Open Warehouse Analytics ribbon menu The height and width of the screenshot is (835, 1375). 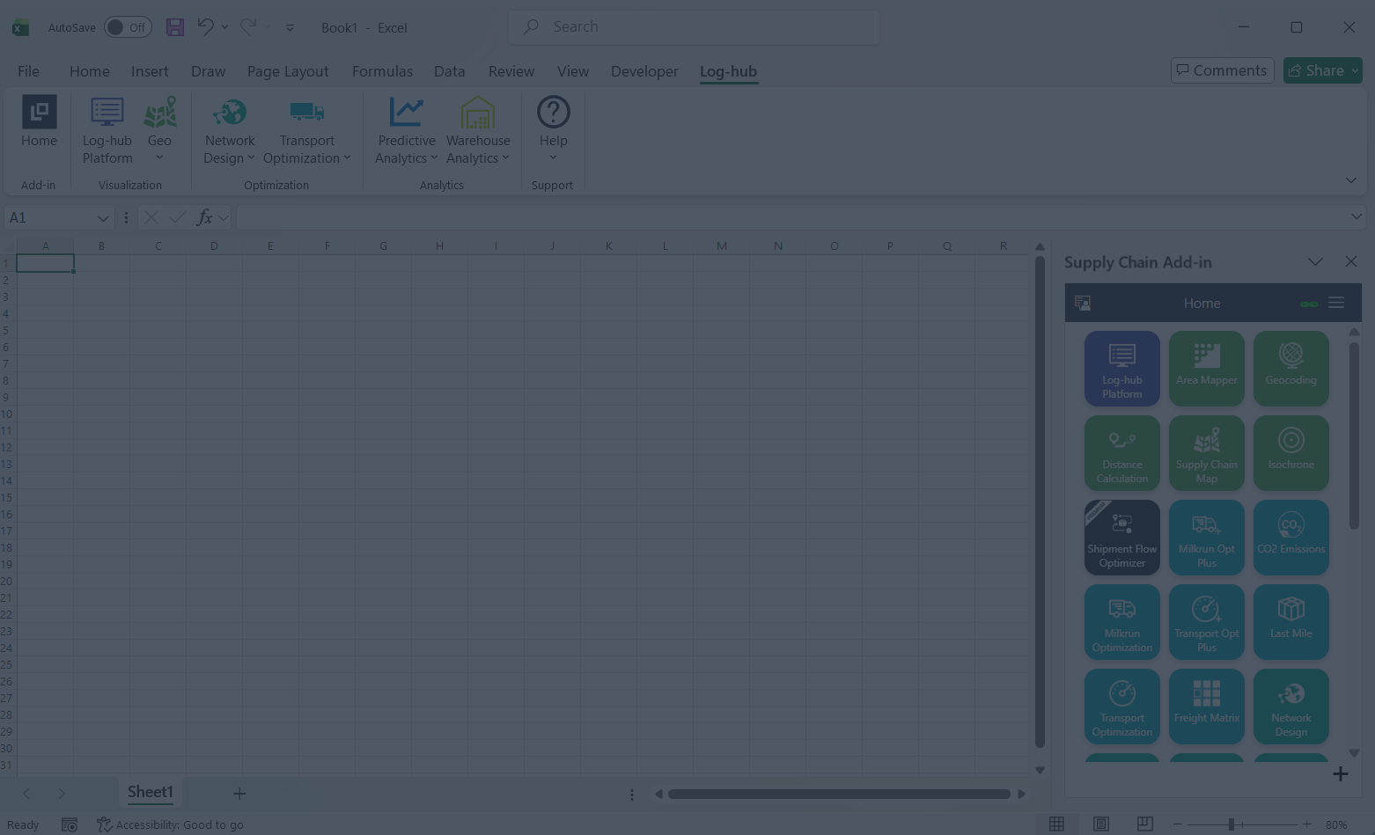(x=478, y=130)
